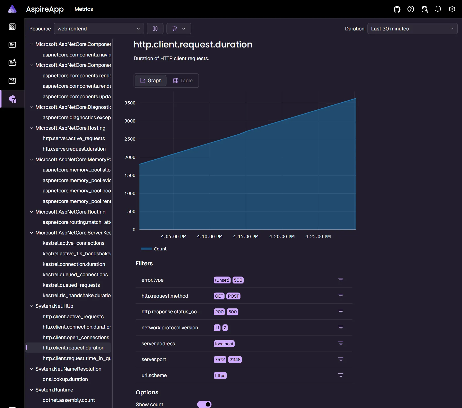Select dotnet.assembly.count metric

(69, 400)
